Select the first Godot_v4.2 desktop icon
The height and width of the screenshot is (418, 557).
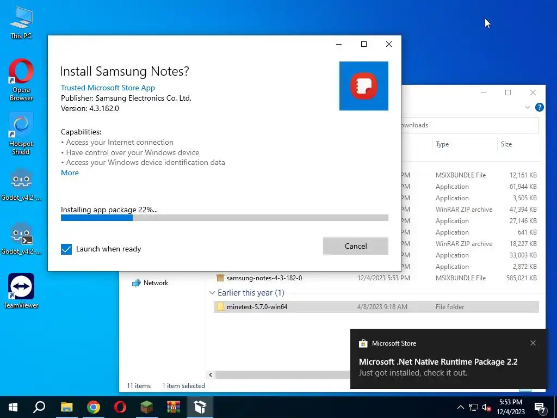tap(21, 184)
